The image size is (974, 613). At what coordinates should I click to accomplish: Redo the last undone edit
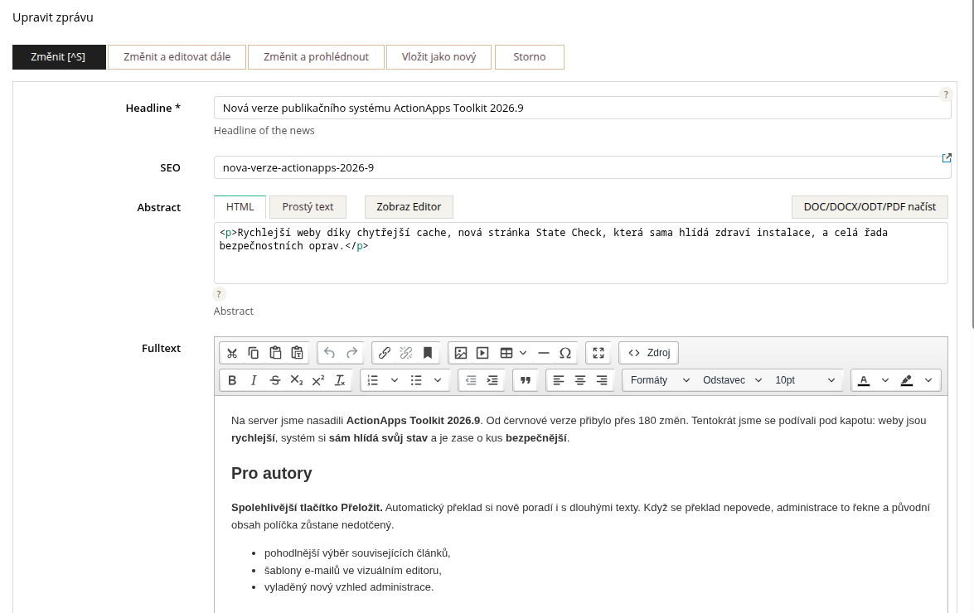tap(351, 353)
